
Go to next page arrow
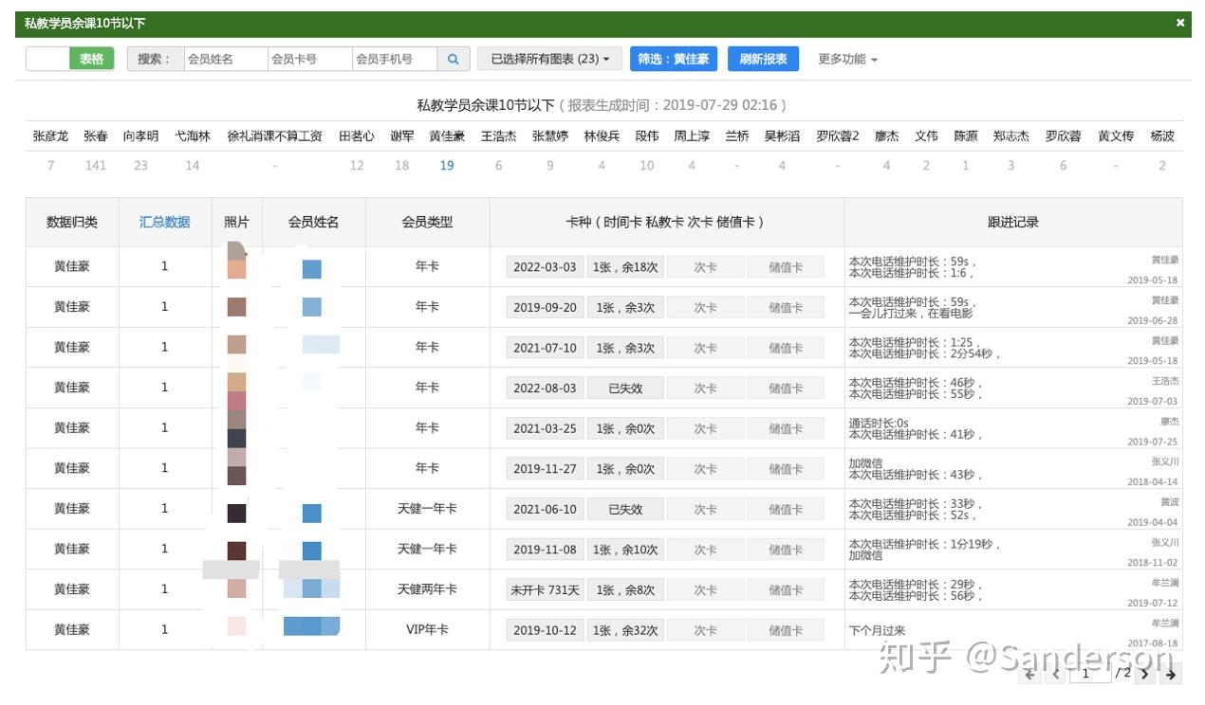pos(1145,675)
